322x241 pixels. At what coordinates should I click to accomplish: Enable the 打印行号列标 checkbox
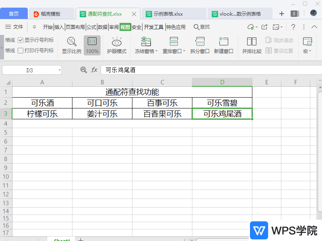[21, 51]
